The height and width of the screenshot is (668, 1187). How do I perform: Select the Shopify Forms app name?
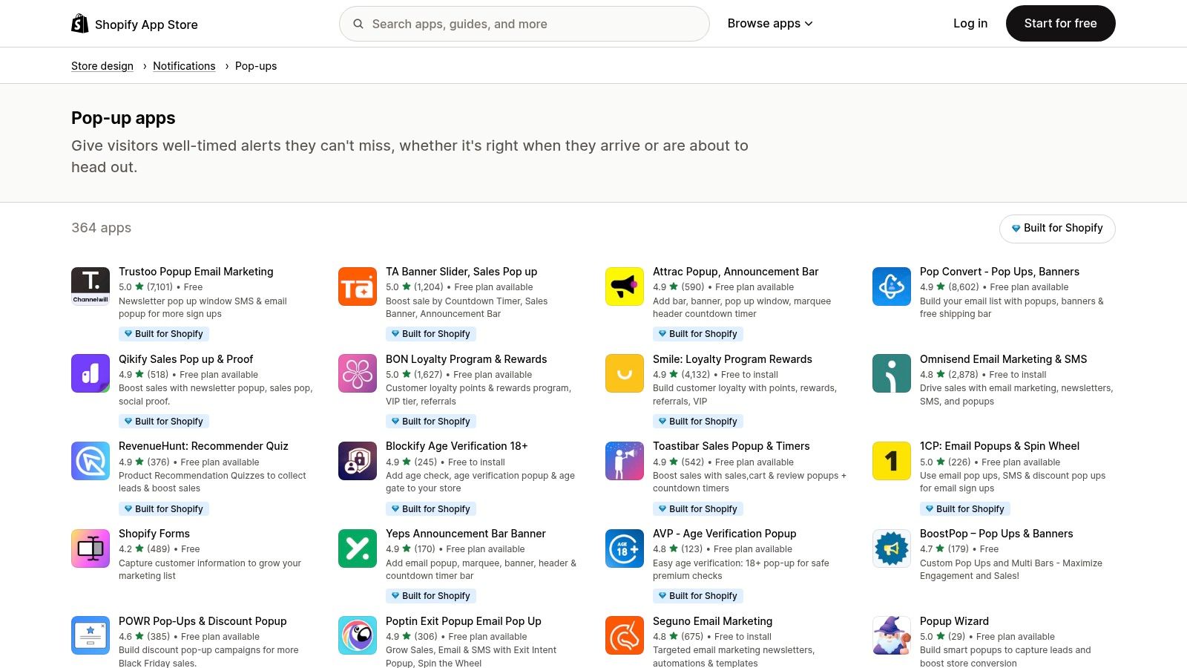point(154,533)
